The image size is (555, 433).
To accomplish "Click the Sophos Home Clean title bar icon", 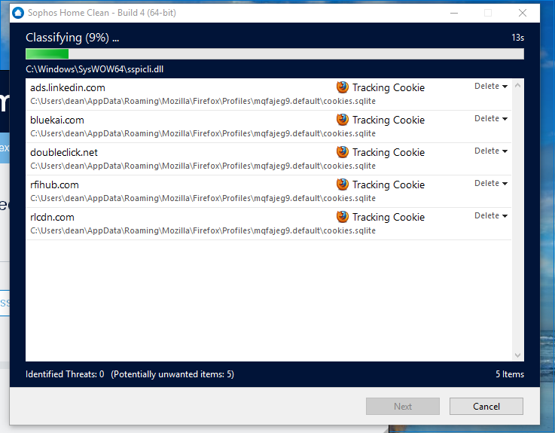I will [x=18, y=13].
